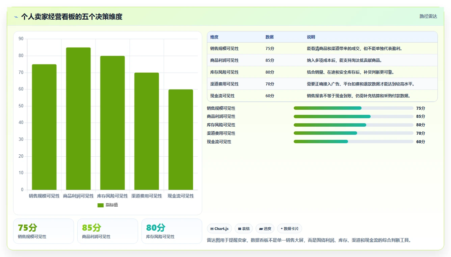451x257 pixels.
Task: Click the lightning icon beside the dashboard title
Action: pos(16,17)
